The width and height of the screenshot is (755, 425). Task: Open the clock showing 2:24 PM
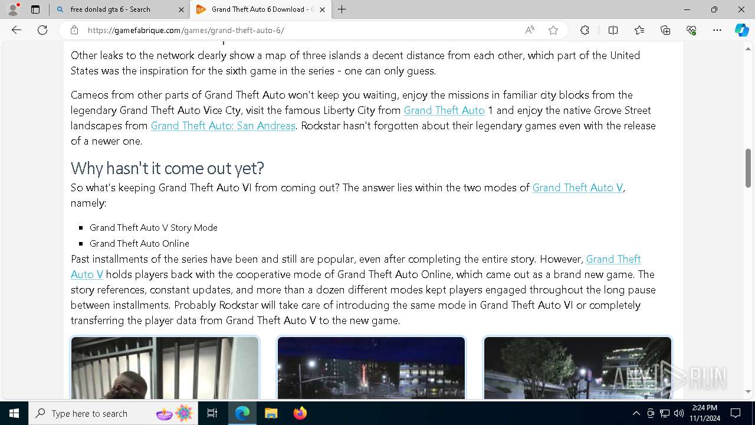pos(704,413)
